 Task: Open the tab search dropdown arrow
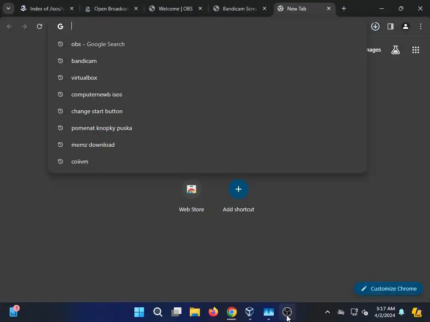(x=8, y=8)
